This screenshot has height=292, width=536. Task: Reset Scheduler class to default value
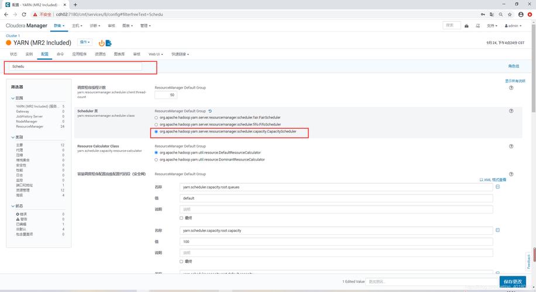(x=210, y=111)
